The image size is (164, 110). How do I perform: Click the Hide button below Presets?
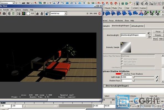[161, 39]
